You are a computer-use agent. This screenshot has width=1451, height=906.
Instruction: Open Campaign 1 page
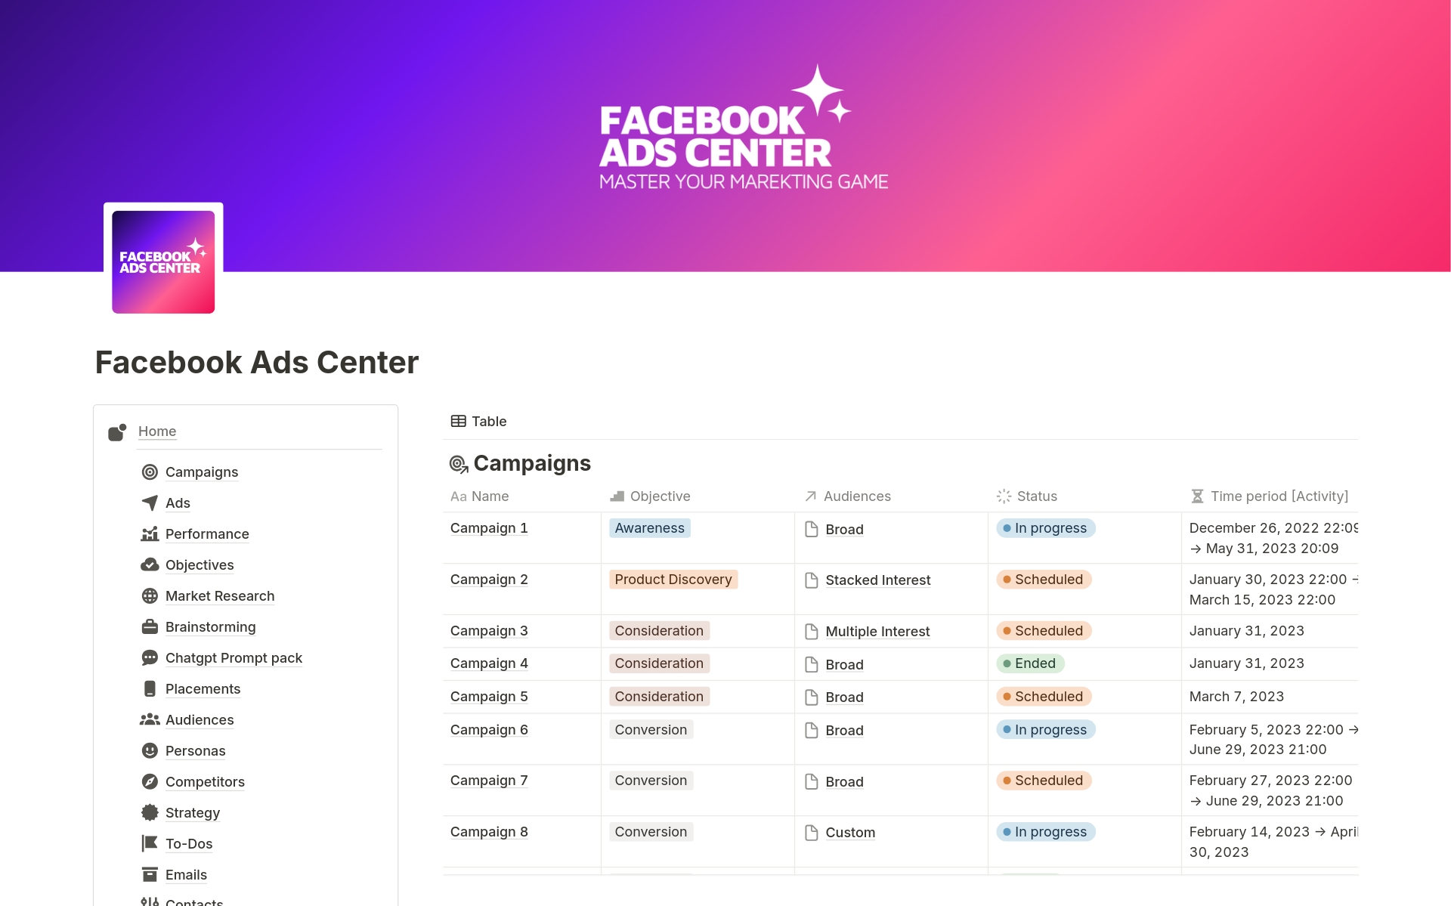[x=489, y=528]
